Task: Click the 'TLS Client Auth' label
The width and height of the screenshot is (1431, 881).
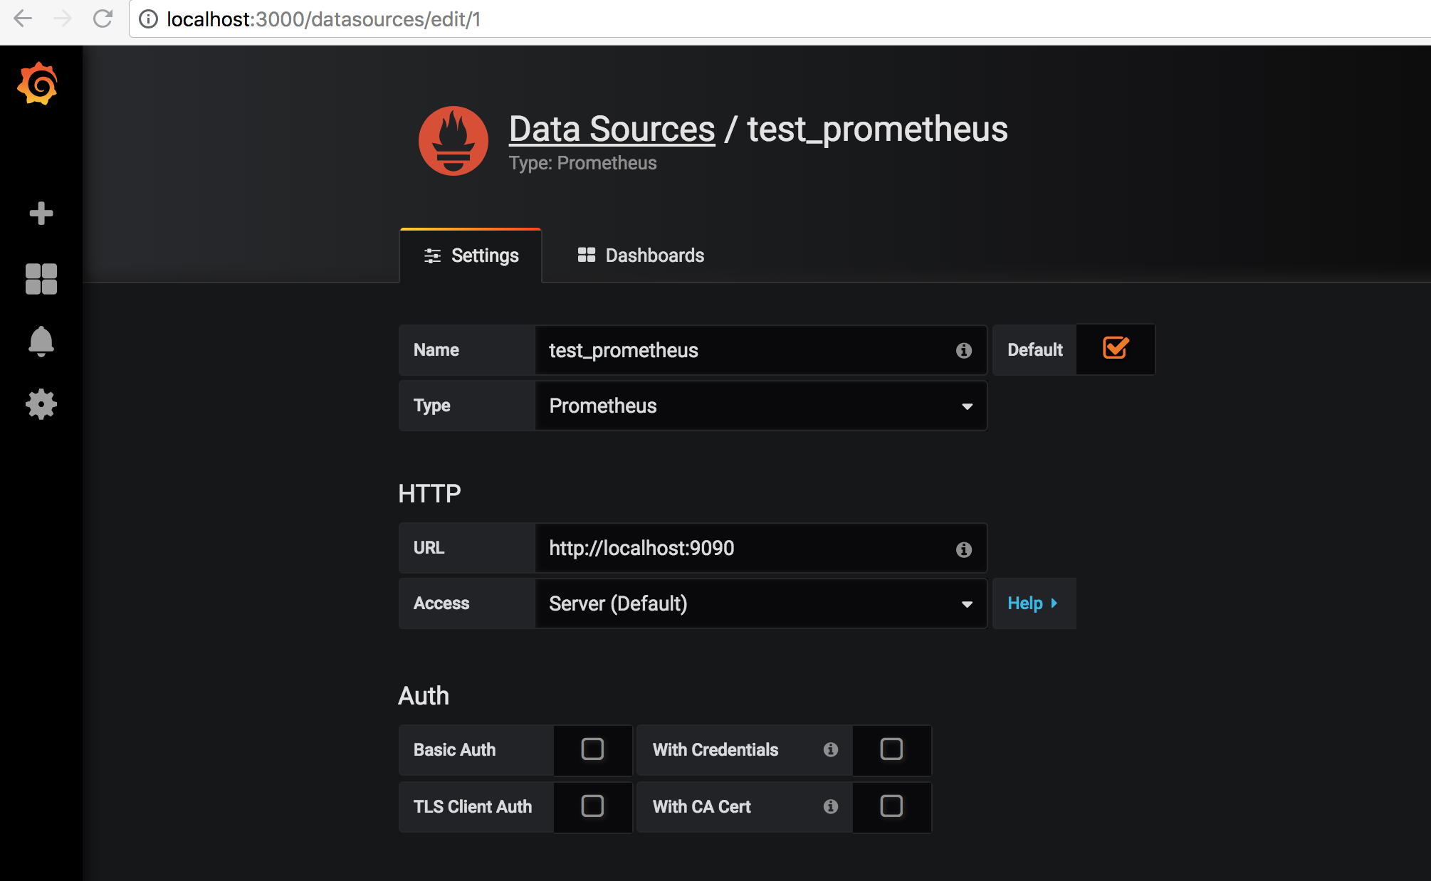Action: pos(473,806)
